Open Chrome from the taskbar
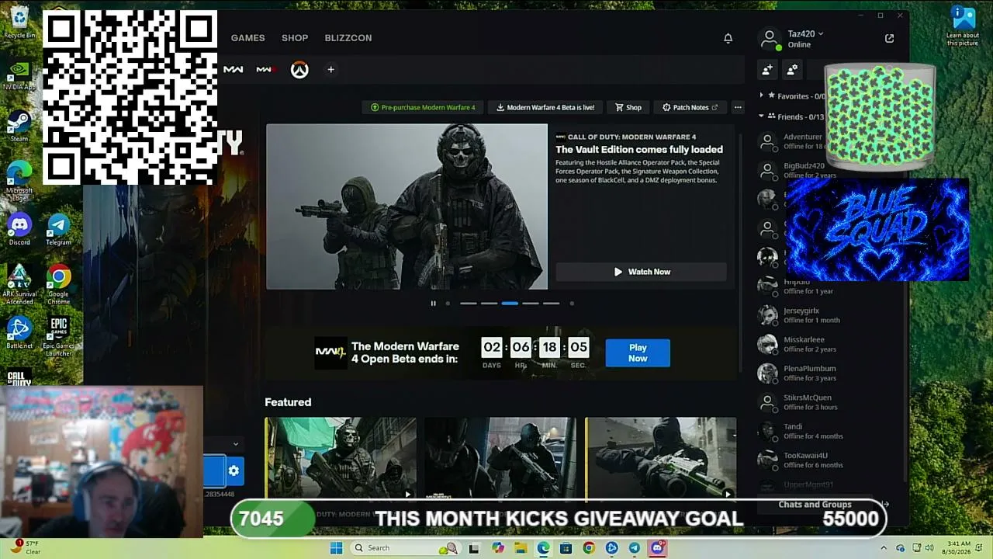Screen dimensions: 993x559 [x=589, y=548]
